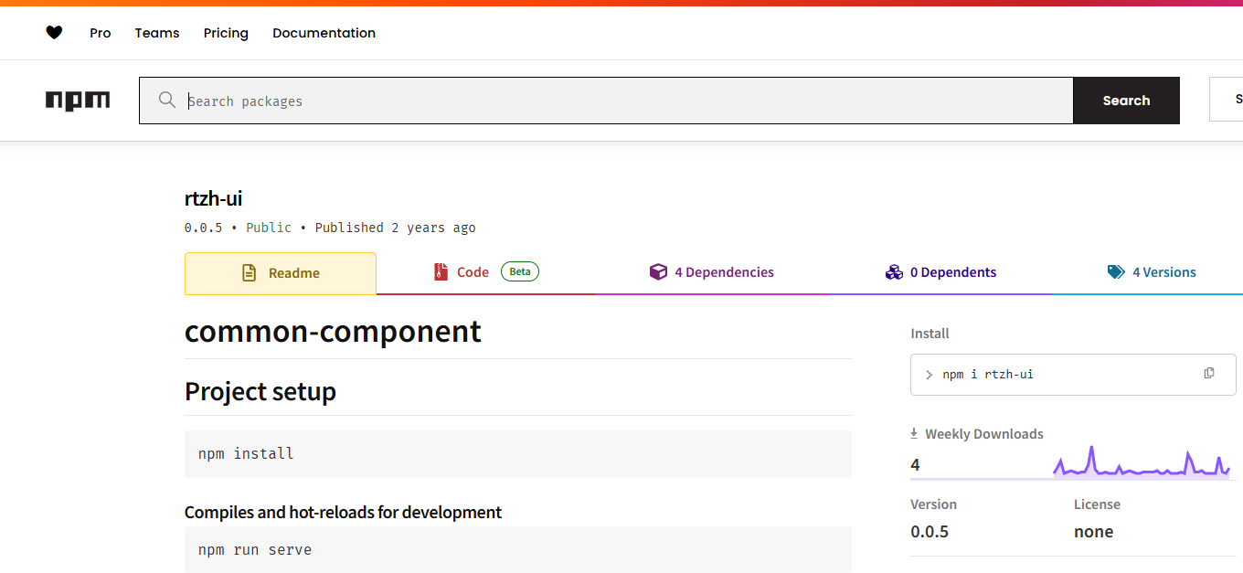Click the rtzh-ui package title
Screen dimensions: 1243x573
[x=213, y=198]
